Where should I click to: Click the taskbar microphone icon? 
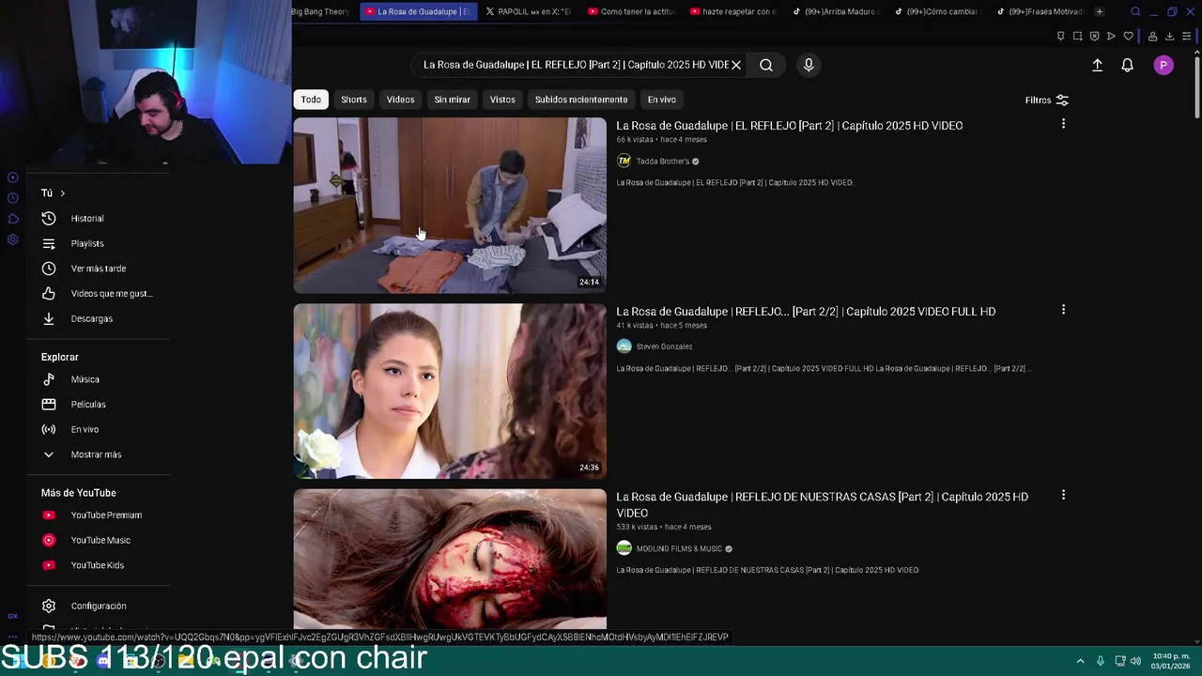click(1101, 661)
